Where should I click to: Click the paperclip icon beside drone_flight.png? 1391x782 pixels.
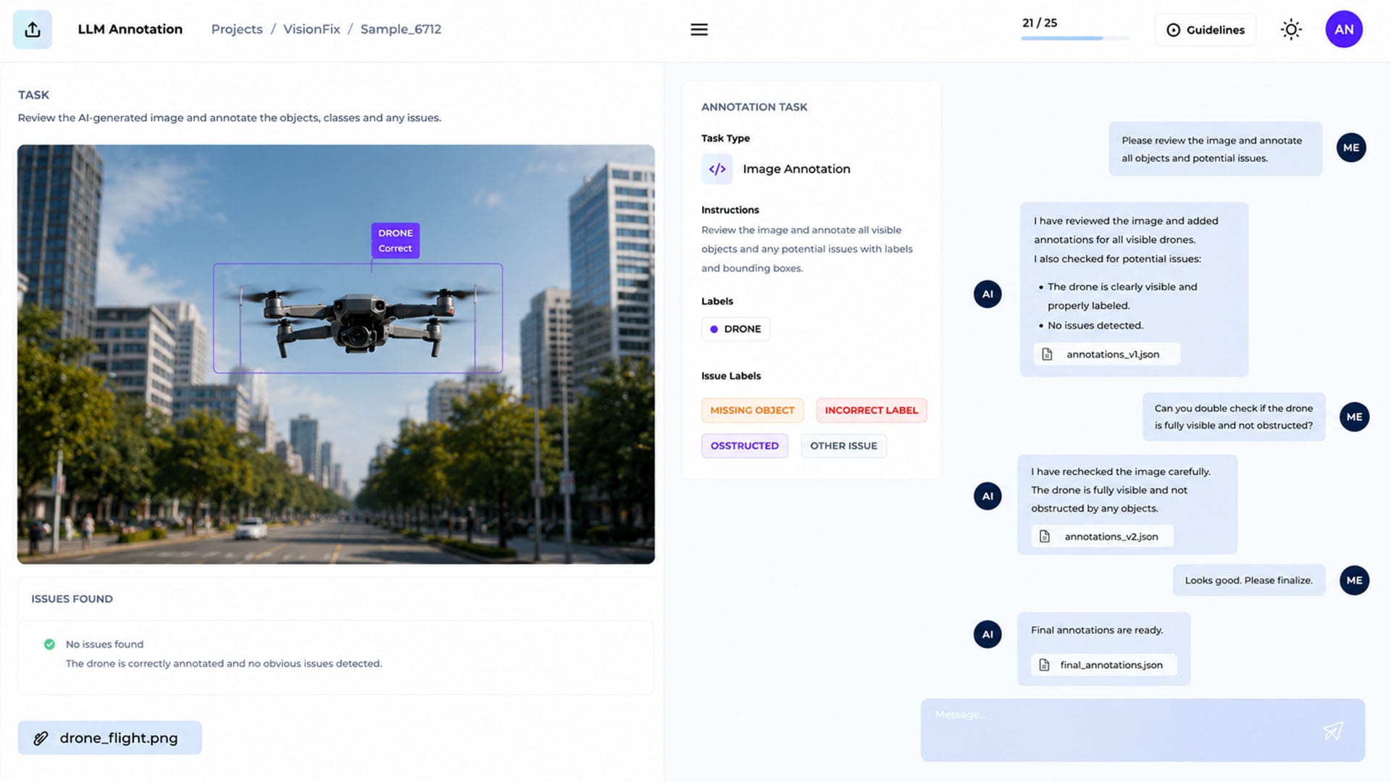[x=41, y=738]
